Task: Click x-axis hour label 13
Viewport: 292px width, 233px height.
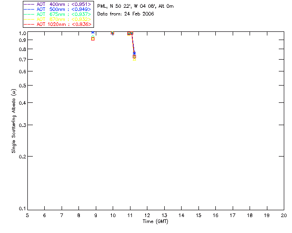Action: pos(164,215)
